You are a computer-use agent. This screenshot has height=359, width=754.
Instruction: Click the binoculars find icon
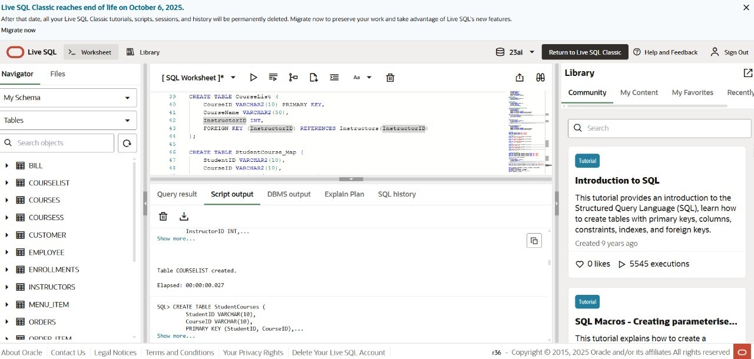click(540, 77)
